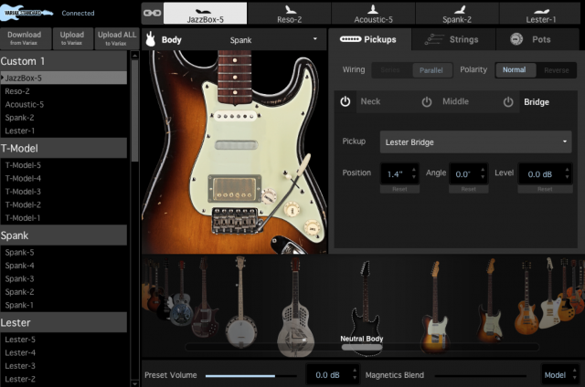The image size is (585, 387).
Task: Click the Variax Standard guitar logo
Action: (x=27, y=13)
